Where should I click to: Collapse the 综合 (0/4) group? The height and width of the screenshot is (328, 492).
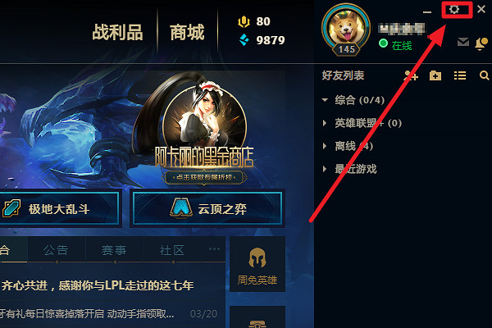tap(353, 100)
